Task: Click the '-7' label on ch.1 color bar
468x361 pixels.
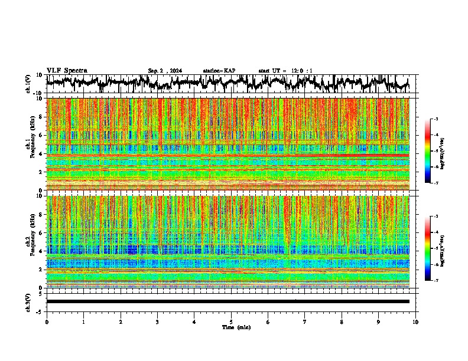Action: [436, 183]
